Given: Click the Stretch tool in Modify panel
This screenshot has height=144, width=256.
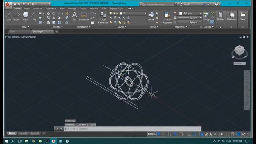Looking at the screenshot, I should 48,22.
